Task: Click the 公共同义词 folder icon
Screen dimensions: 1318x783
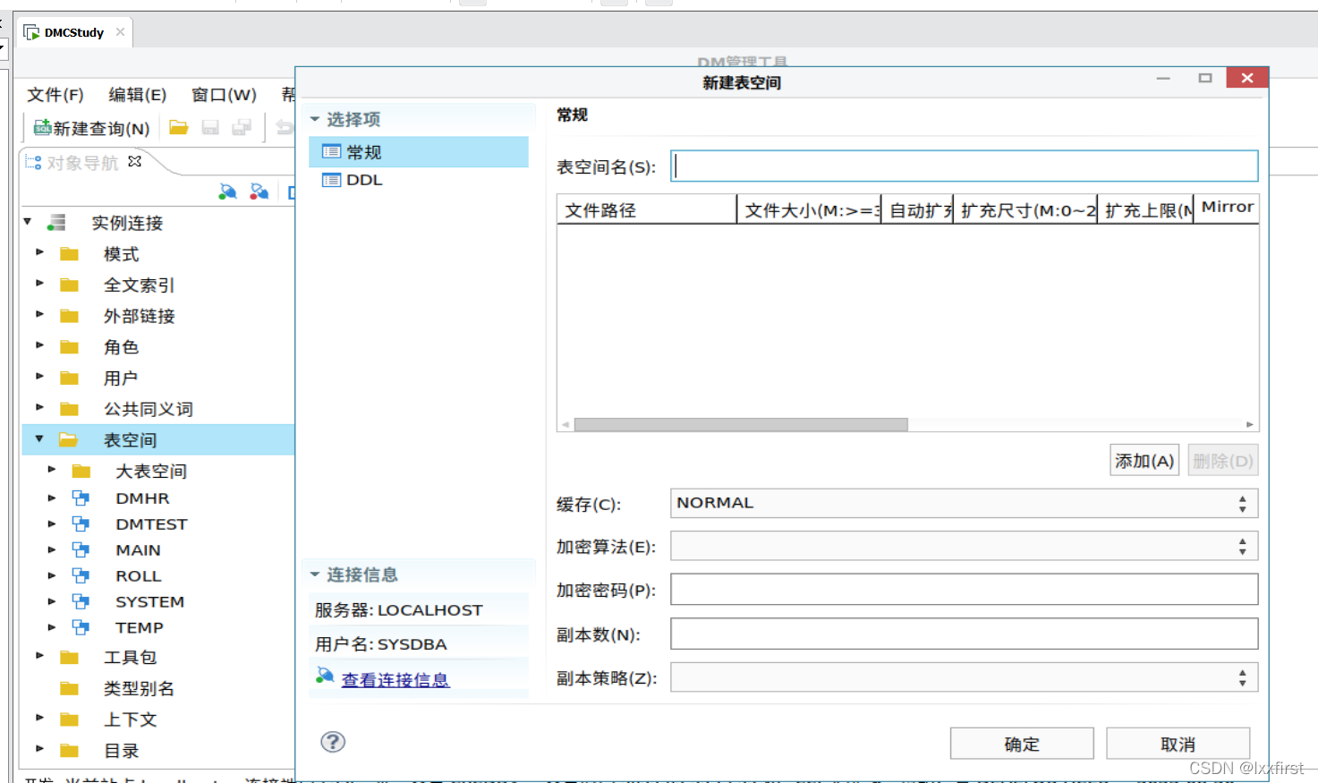Action: click(x=69, y=409)
